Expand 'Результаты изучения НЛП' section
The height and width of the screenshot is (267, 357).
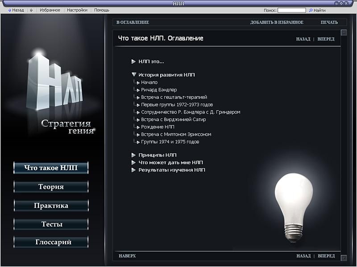(x=133, y=170)
